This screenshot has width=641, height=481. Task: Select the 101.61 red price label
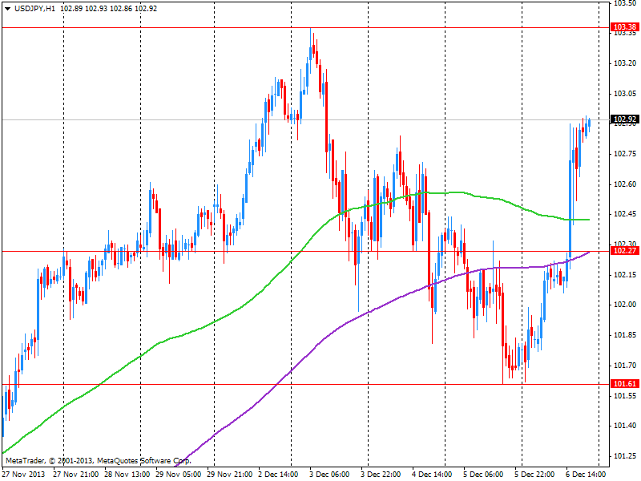pos(625,384)
